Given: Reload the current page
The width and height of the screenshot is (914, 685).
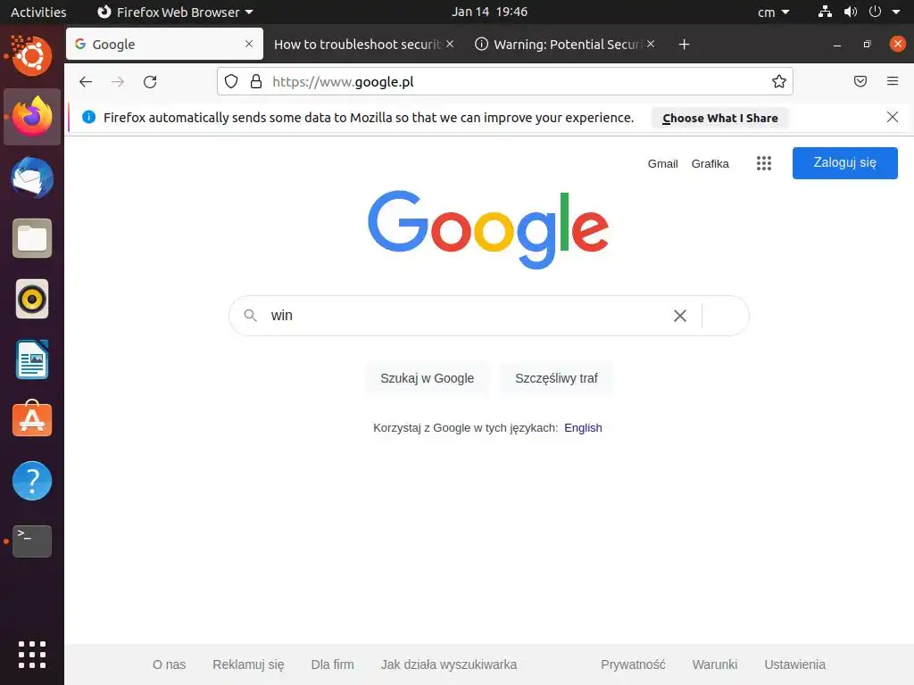Looking at the screenshot, I should (x=150, y=81).
